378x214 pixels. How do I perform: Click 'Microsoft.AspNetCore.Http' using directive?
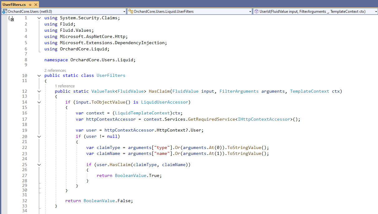pyautogui.click(x=93, y=37)
